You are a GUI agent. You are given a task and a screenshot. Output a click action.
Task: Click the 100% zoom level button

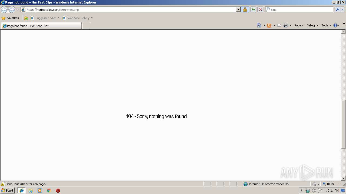point(329,184)
